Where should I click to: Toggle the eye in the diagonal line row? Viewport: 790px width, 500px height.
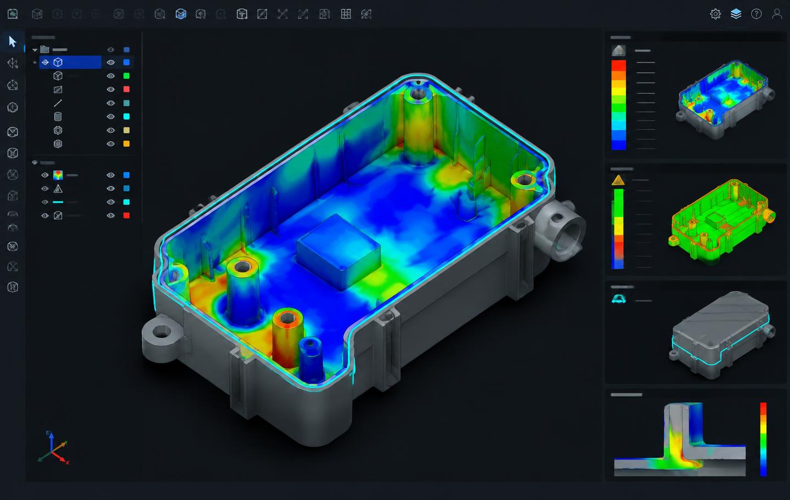(110, 103)
